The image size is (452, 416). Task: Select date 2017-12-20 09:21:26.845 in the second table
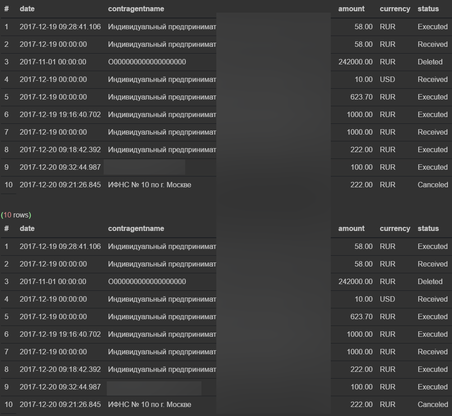pos(60,405)
